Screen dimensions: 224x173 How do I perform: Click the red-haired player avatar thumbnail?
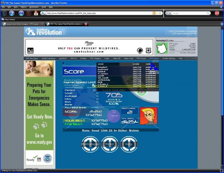click(x=148, y=116)
